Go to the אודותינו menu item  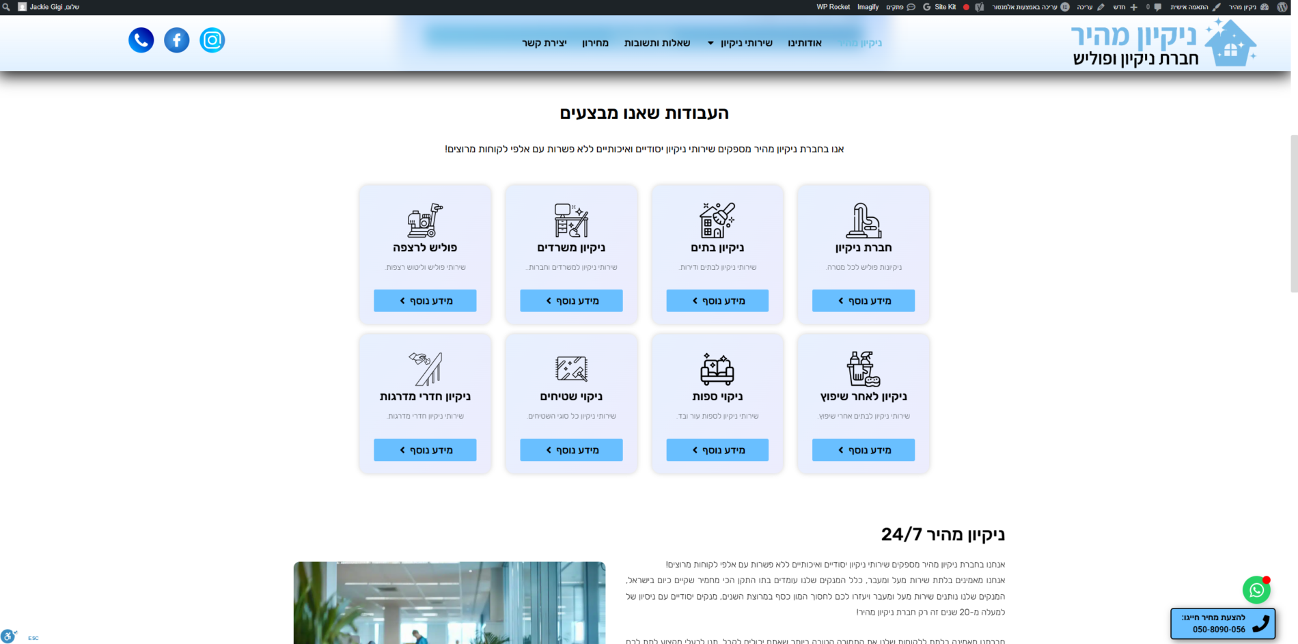click(x=805, y=43)
